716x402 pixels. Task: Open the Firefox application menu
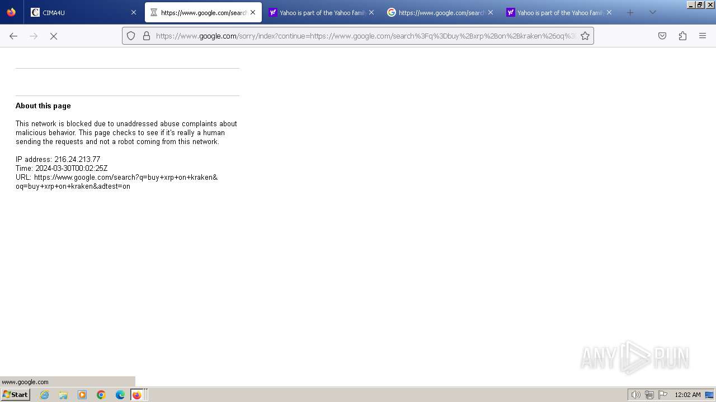click(703, 36)
